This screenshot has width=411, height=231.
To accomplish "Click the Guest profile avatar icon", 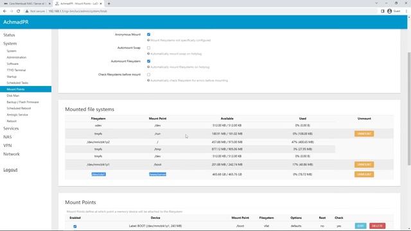I will tap(390, 12).
